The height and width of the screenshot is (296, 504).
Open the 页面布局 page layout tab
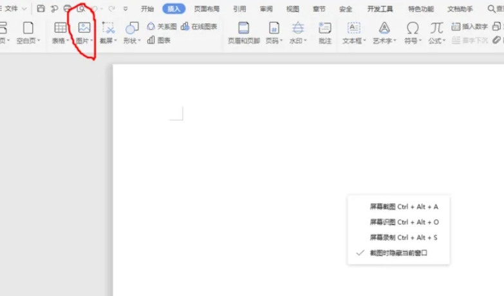[x=207, y=9]
